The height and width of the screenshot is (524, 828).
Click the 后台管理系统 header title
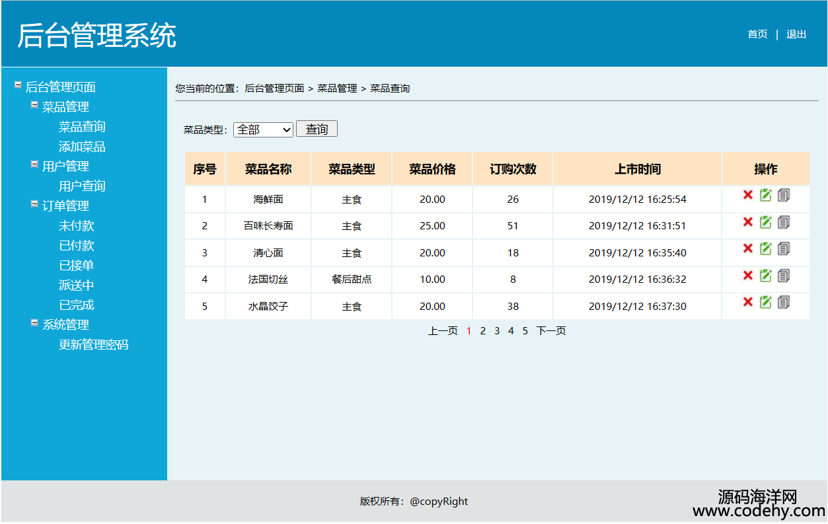pos(96,35)
